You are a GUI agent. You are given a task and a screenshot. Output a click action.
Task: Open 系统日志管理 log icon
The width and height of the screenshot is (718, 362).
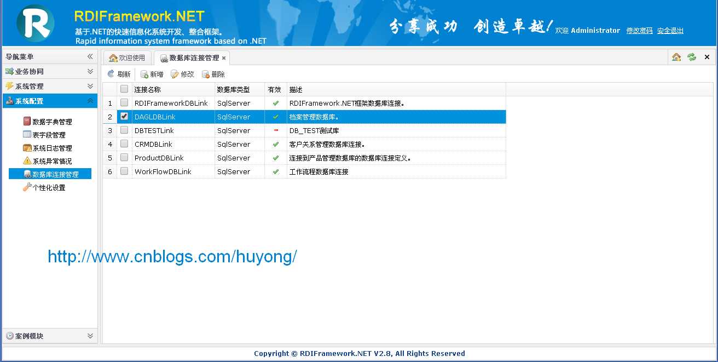[x=27, y=148]
